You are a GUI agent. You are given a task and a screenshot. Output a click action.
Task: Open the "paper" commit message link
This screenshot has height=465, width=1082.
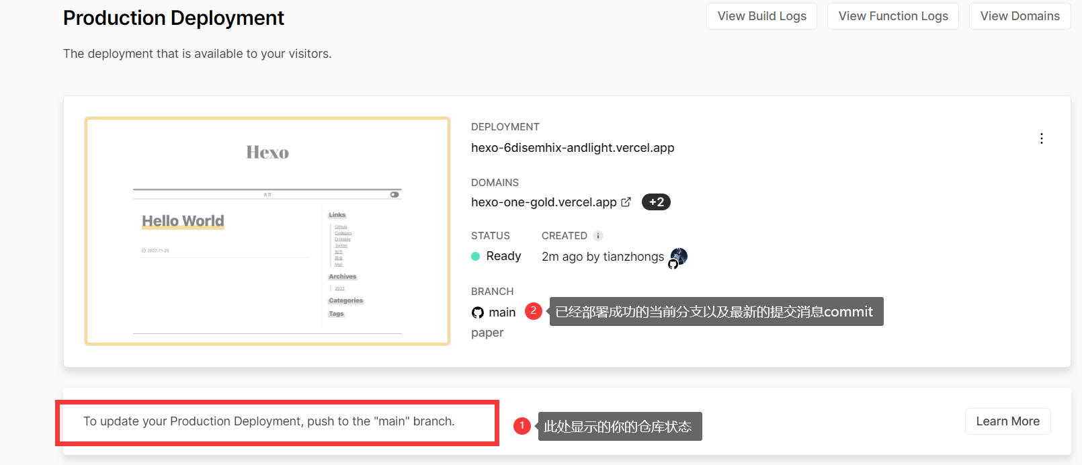[x=487, y=333]
